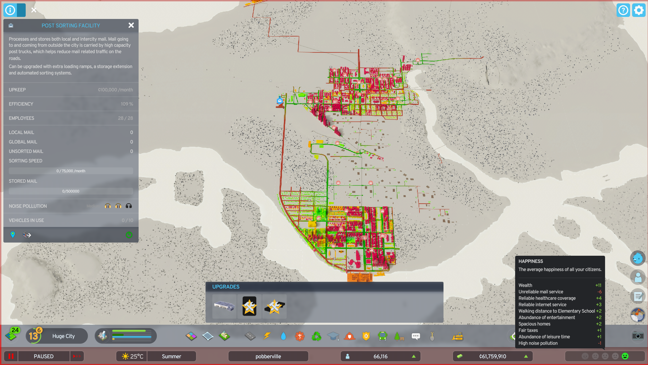The image size is (648, 365).
Task: Select the Water & Sewage menu
Action: click(x=283, y=336)
